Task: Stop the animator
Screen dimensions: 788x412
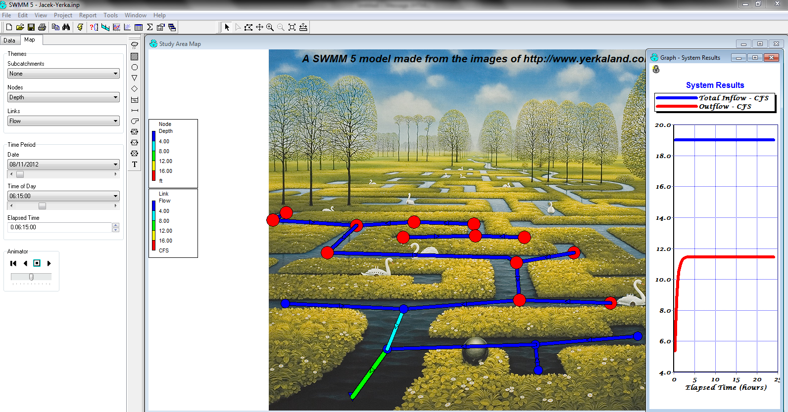Action: coord(37,263)
